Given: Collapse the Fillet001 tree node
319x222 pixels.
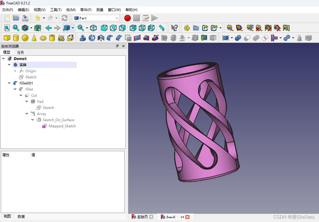Looking at the screenshot, I should coord(9,83).
